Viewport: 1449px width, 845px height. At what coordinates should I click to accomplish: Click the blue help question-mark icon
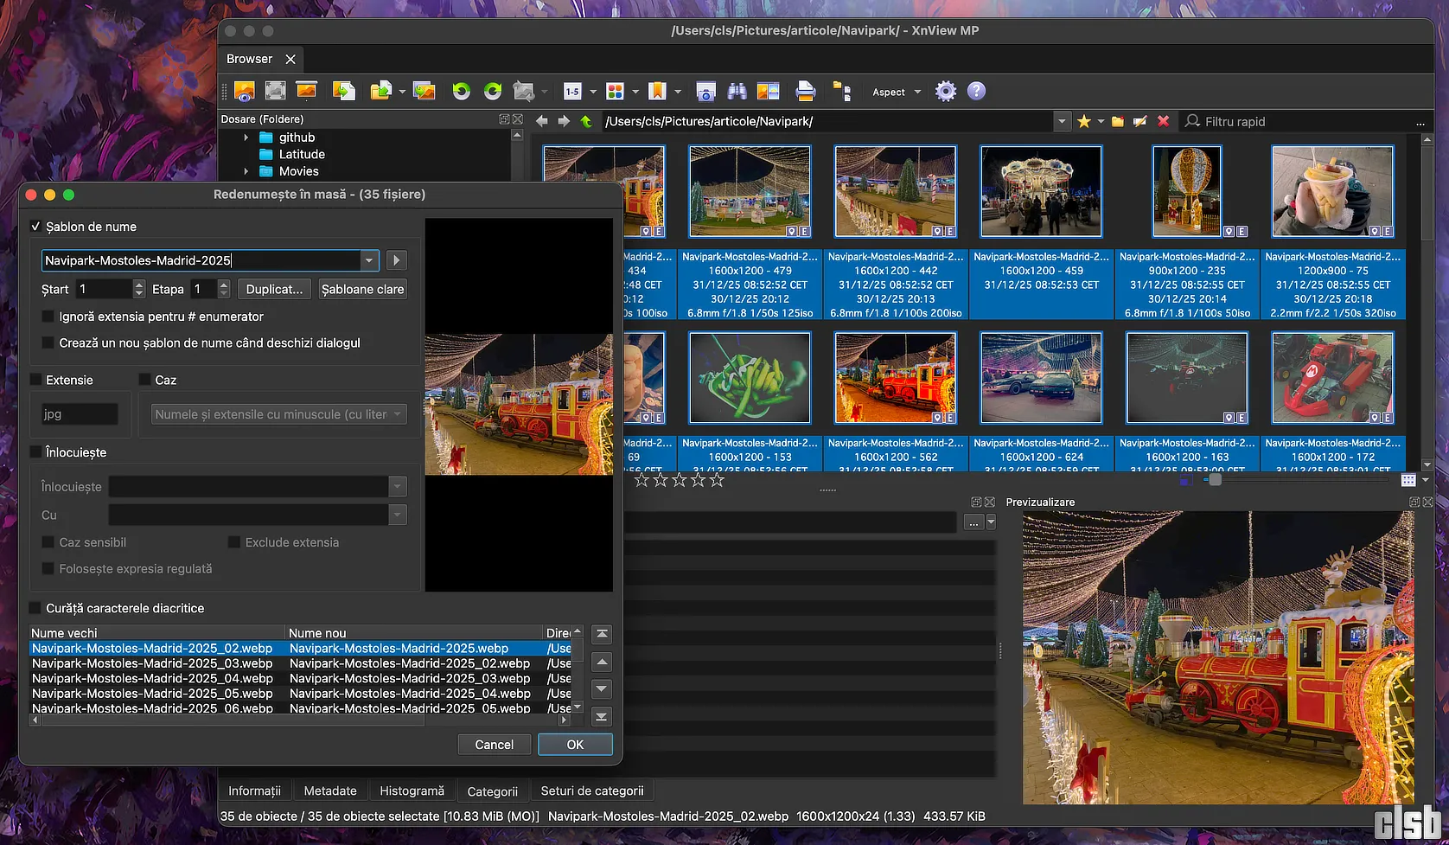[x=976, y=92]
